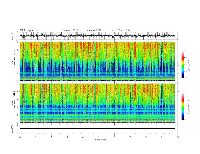Click ch.1 frequency tick label "6"
This screenshot has height=154, width=200.
tap(18, 58)
